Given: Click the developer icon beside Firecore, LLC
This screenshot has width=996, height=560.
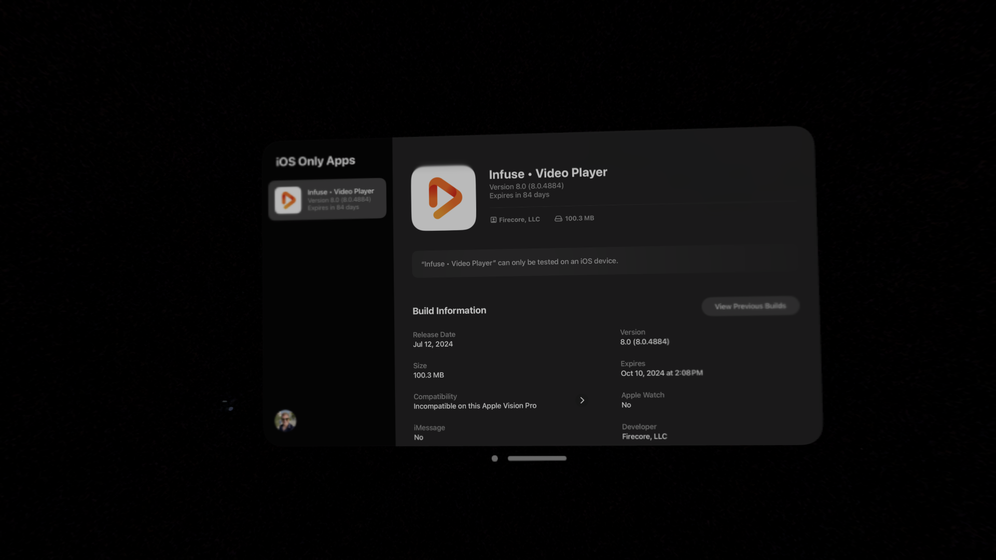Looking at the screenshot, I should (493, 220).
